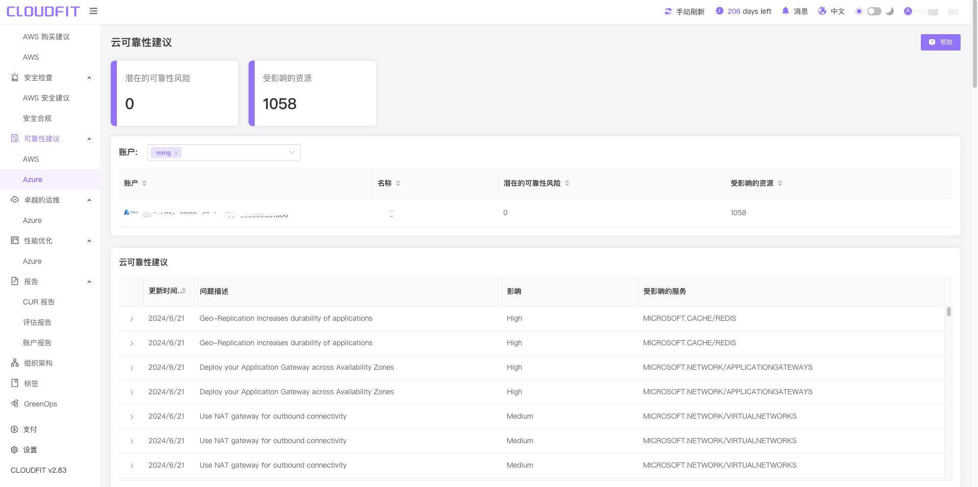Click the language globe icon
Viewport: 978px width, 487px height.
click(x=822, y=11)
